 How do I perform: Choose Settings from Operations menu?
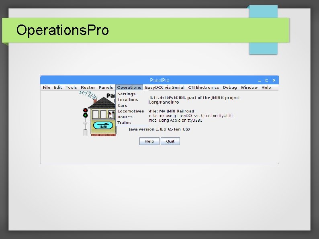tap(126, 94)
